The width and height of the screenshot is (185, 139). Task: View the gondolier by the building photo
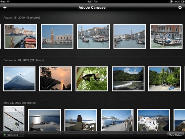tap(166, 36)
